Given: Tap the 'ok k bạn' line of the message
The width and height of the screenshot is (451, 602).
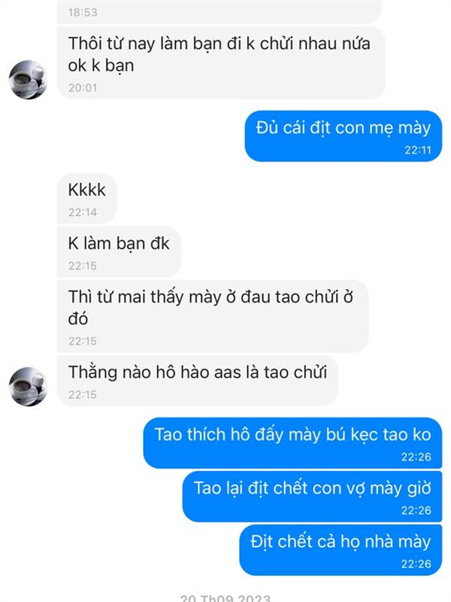Looking at the screenshot, I should pyautogui.click(x=101, y=65).
